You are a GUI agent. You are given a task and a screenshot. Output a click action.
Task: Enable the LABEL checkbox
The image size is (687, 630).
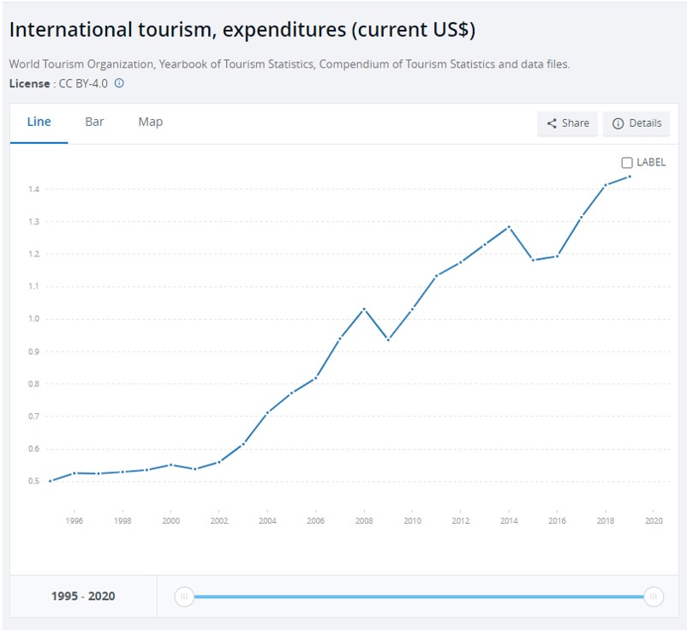click(627, 163)
